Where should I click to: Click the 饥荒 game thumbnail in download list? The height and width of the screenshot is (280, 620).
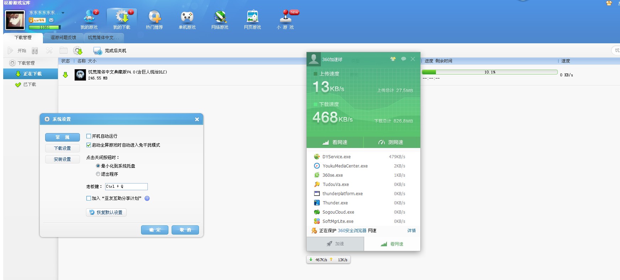[80, 75]
